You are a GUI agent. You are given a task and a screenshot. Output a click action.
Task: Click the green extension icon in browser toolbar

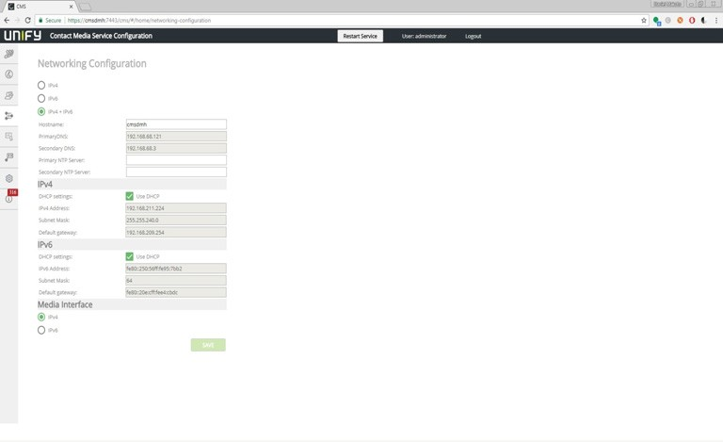tap(656, 21)
